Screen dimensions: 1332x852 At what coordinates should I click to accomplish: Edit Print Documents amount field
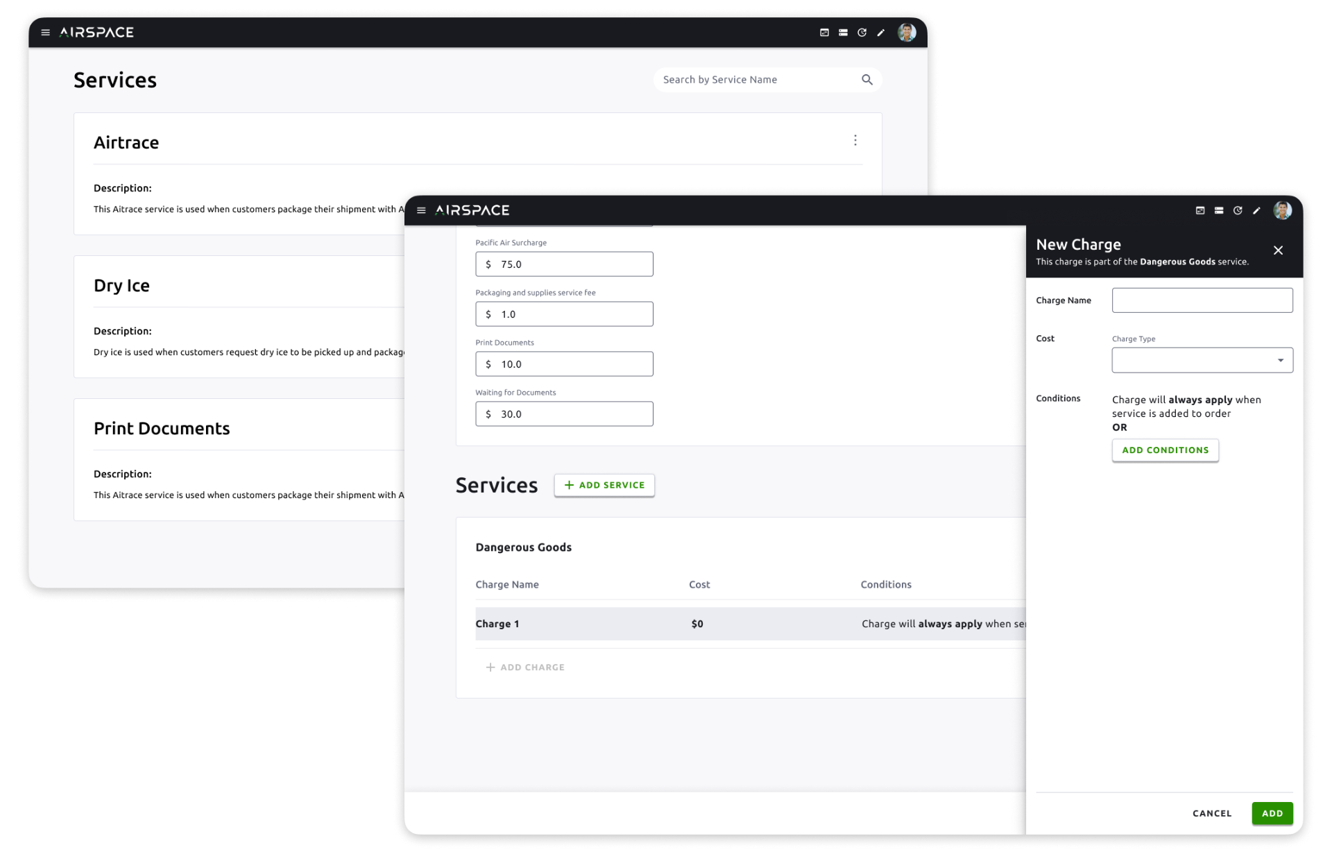pyautogui.click(x=564, y=364)
